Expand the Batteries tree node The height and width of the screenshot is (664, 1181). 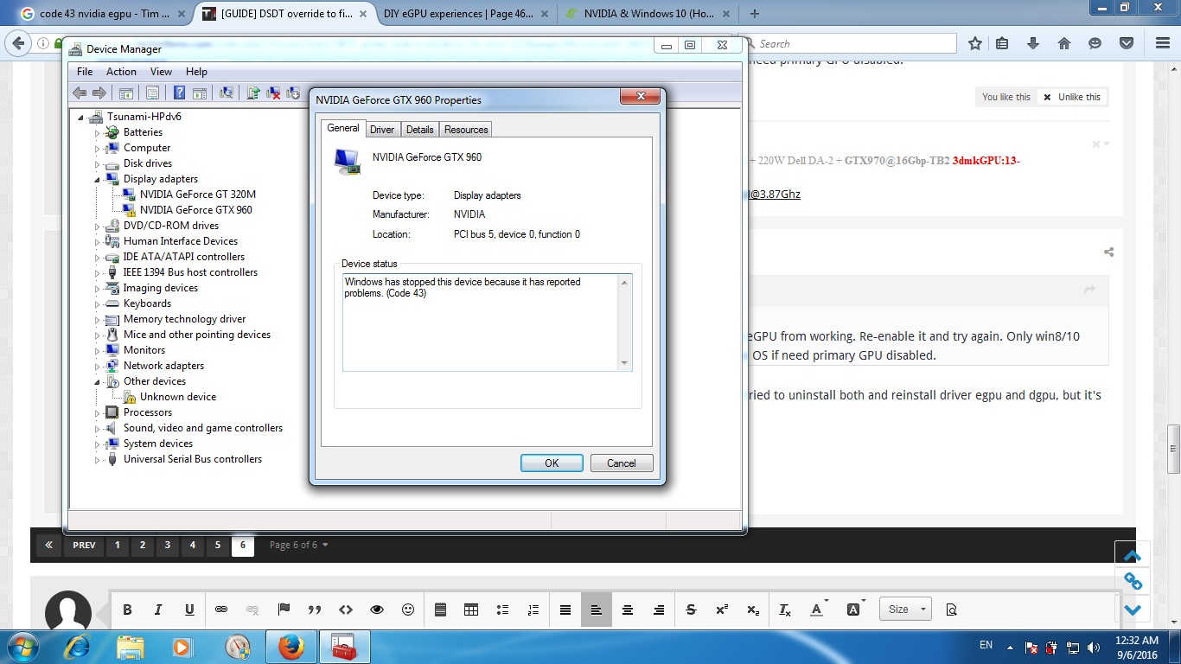coord(98,133)
